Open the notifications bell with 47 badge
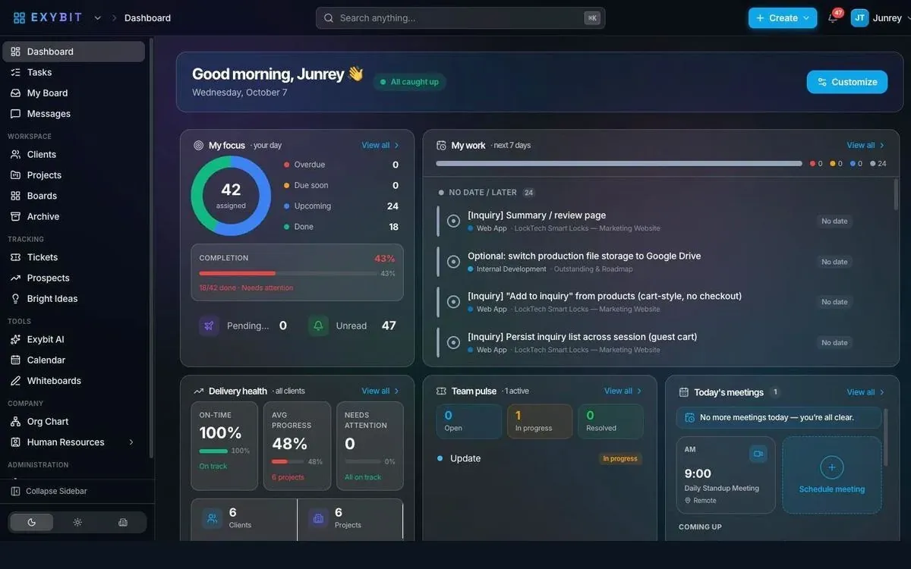Image resolution: width=911 pixels, height=569 pixels. (833, 18)
